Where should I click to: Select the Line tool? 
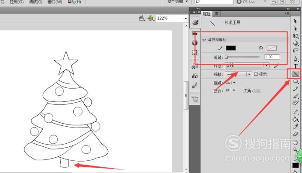pyautogui.click(x=295, y=73)
